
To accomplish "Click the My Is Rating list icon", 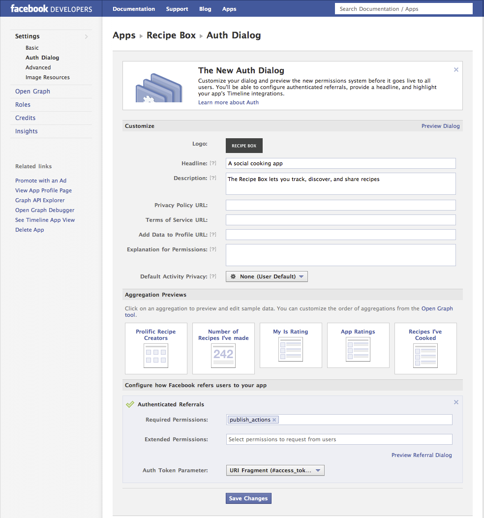I will tap(291, 349).
